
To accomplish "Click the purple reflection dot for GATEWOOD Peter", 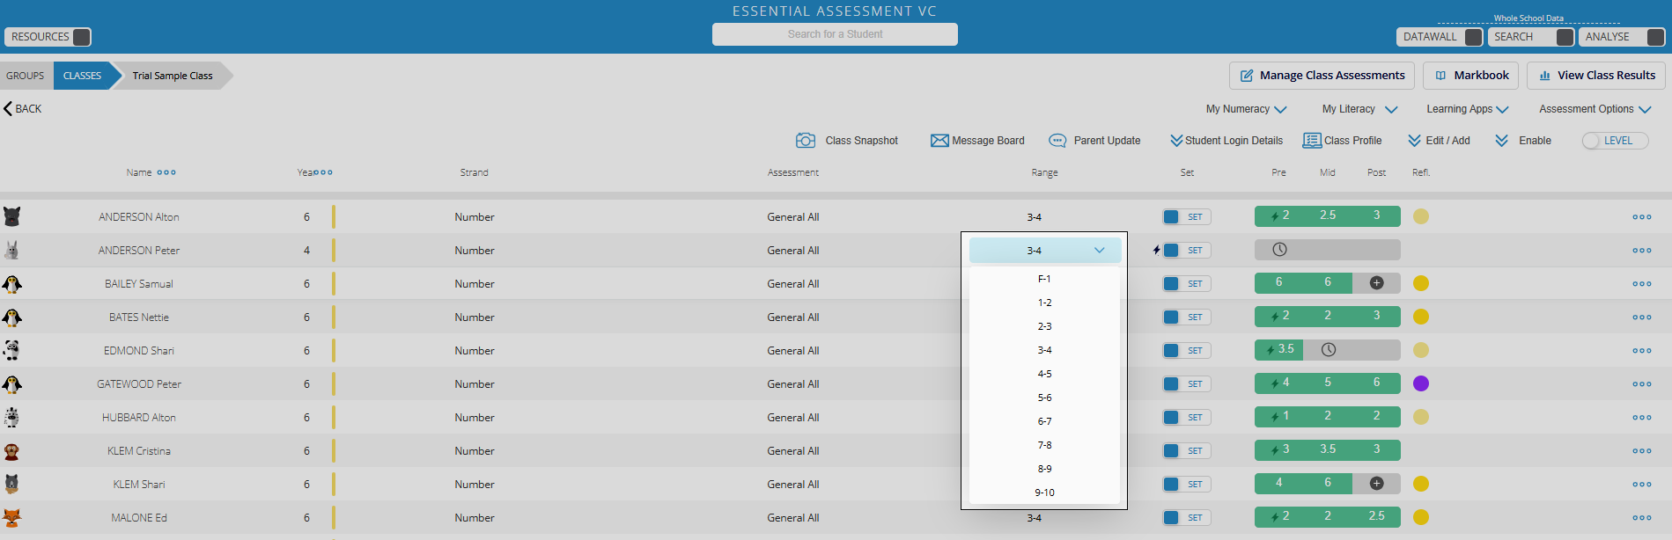I will pyautogui.click(x=1421, y=383).
